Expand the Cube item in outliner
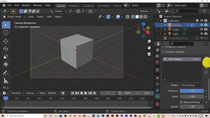This screenshot has height=118, width=210. point(165,29)
